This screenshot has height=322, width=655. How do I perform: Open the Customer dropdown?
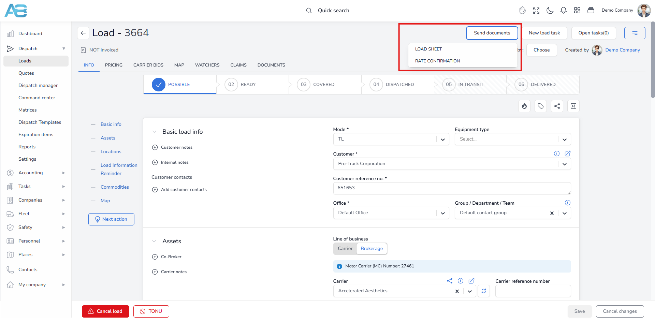pos(452,164)
